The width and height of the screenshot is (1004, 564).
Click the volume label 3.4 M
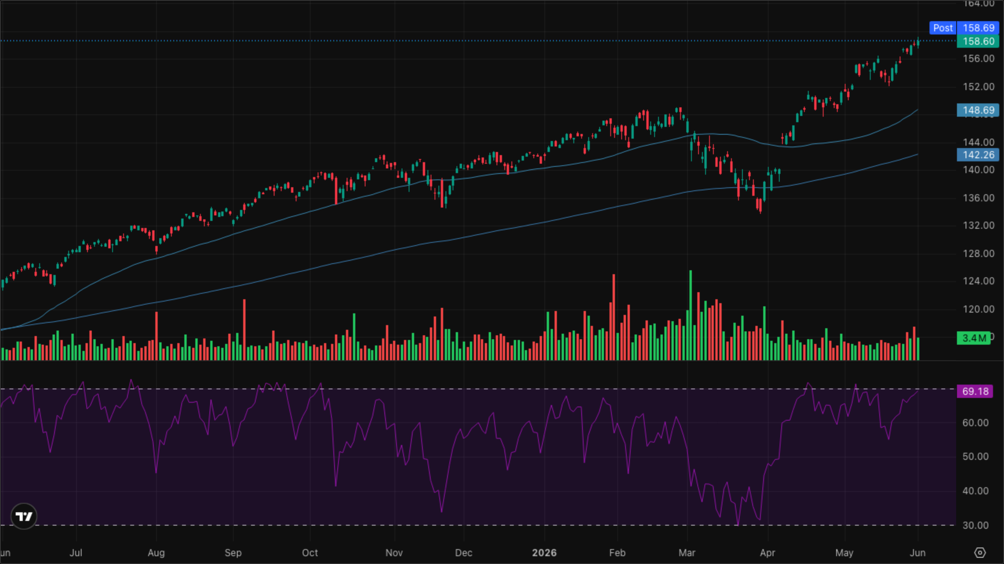pyautogui.click(x=973, y=338)
